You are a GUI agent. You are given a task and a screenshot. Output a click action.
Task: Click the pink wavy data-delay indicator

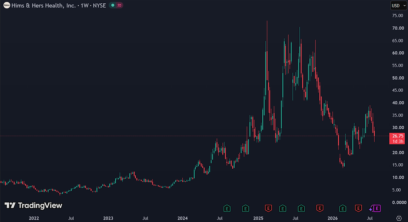coord(119,5)
